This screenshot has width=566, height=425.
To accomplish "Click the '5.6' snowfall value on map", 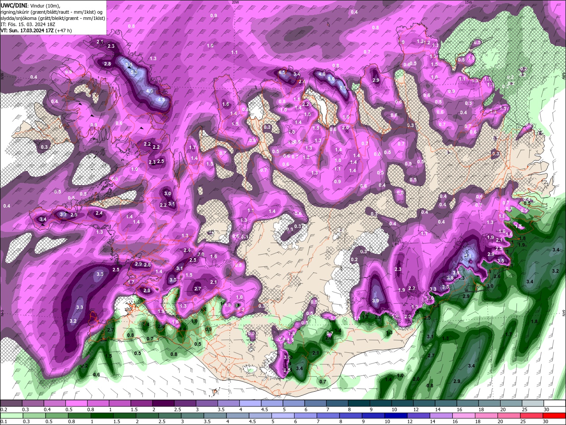I will coord(331,78).
